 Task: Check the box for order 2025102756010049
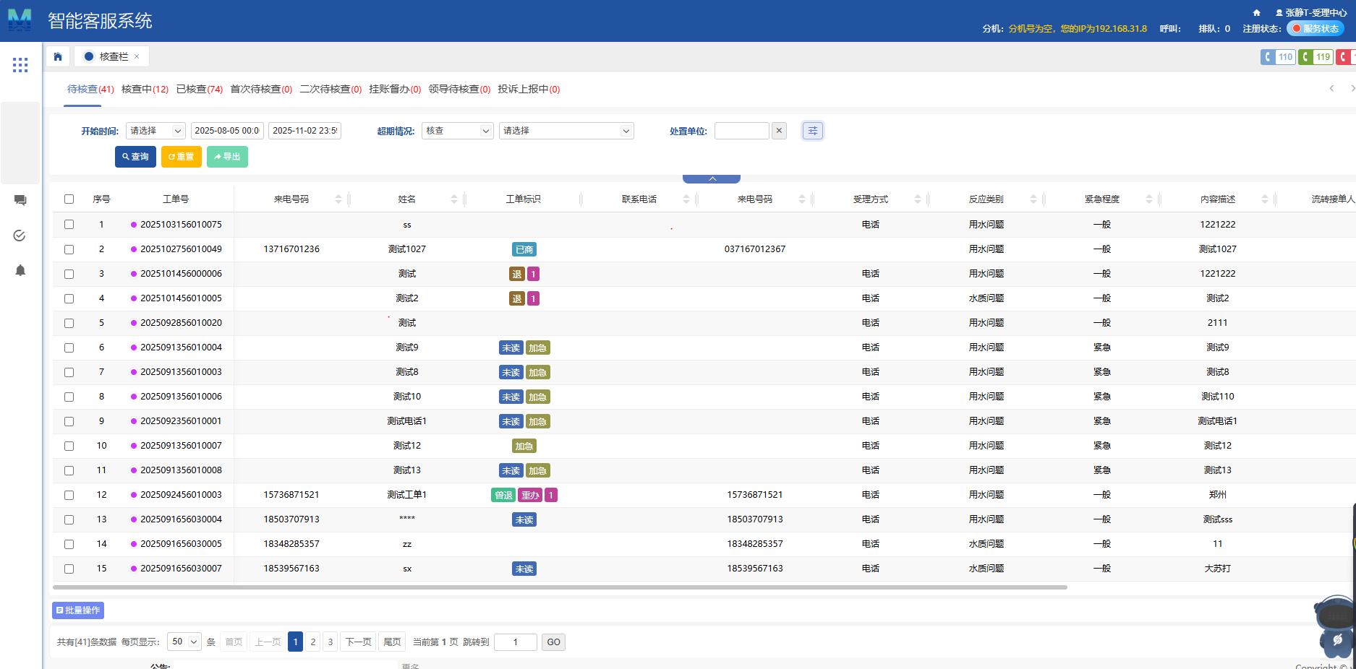pyautogui.click(x=69, y=249)
